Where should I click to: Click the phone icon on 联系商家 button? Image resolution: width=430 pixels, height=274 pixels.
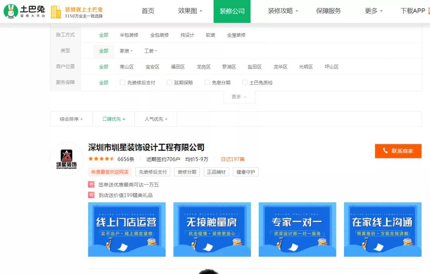[x=385, y=151]
